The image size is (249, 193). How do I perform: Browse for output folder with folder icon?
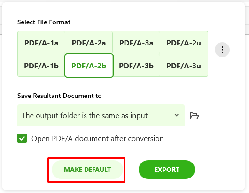[x=194, y=116]
